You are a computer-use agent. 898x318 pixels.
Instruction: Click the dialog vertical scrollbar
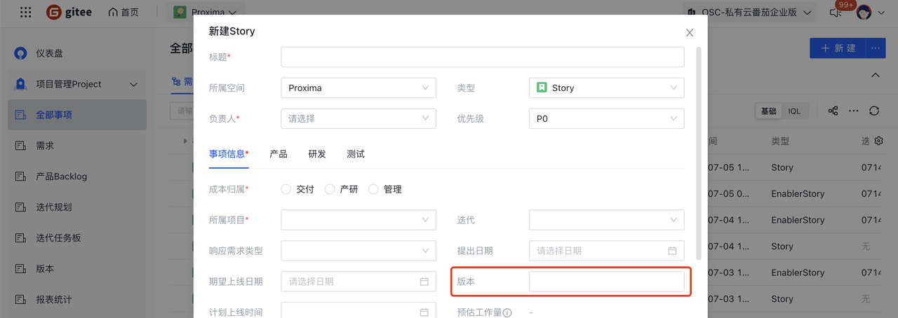698,153
